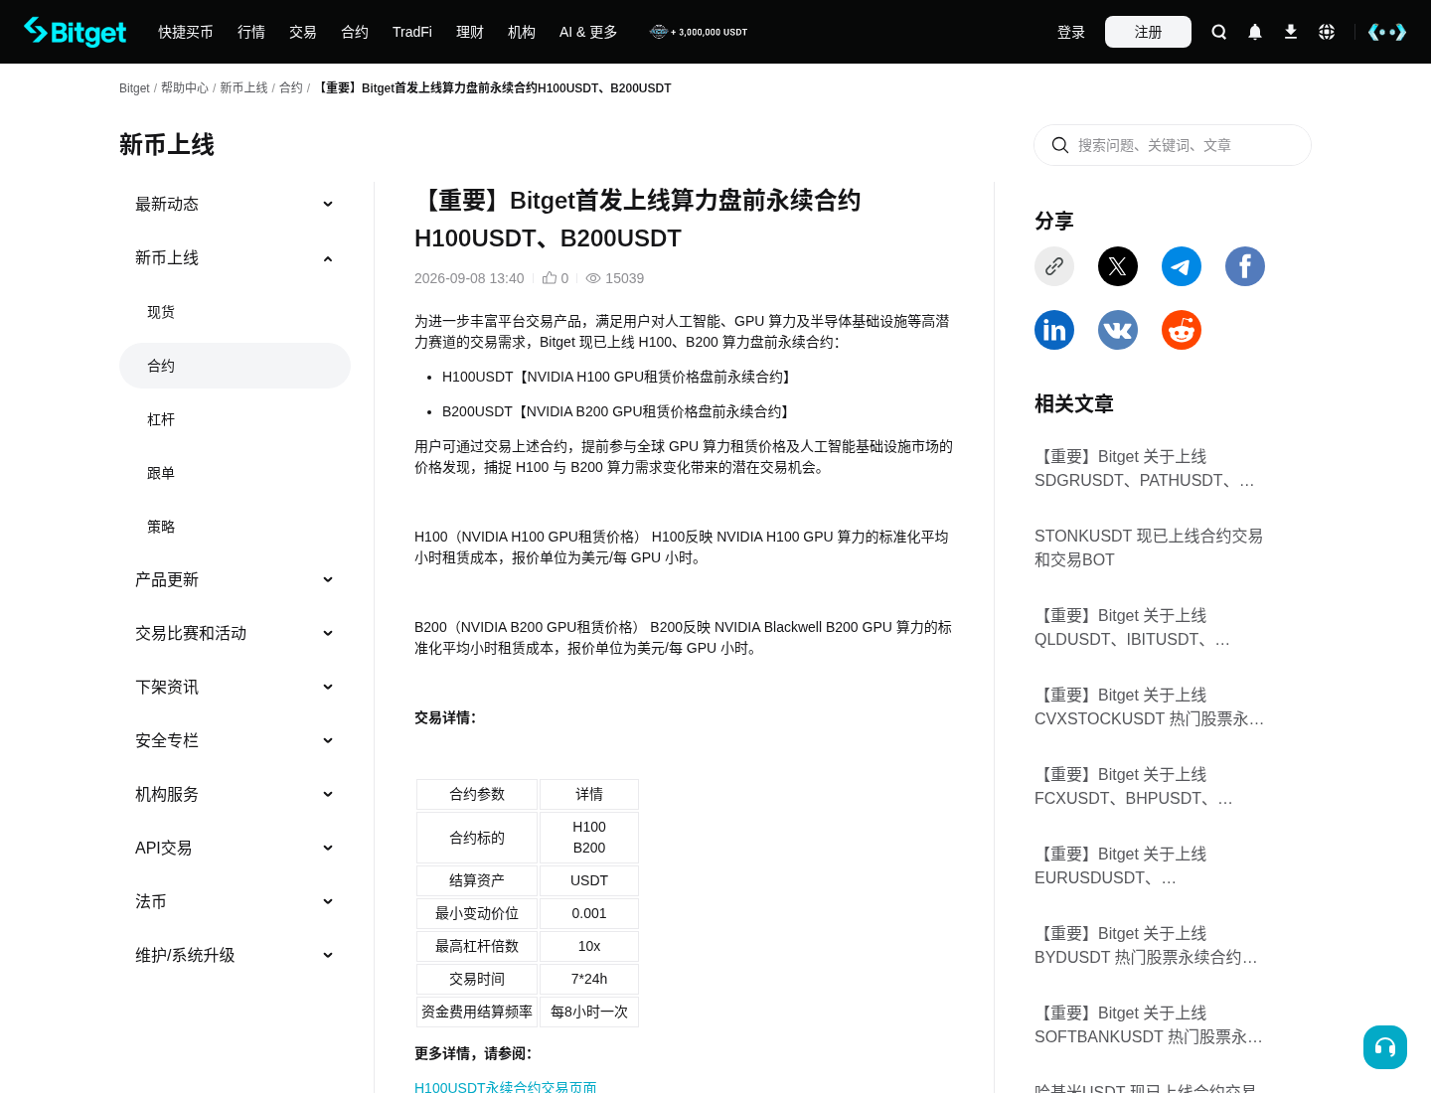Open the language globe icon

(x=1327, y=32)
